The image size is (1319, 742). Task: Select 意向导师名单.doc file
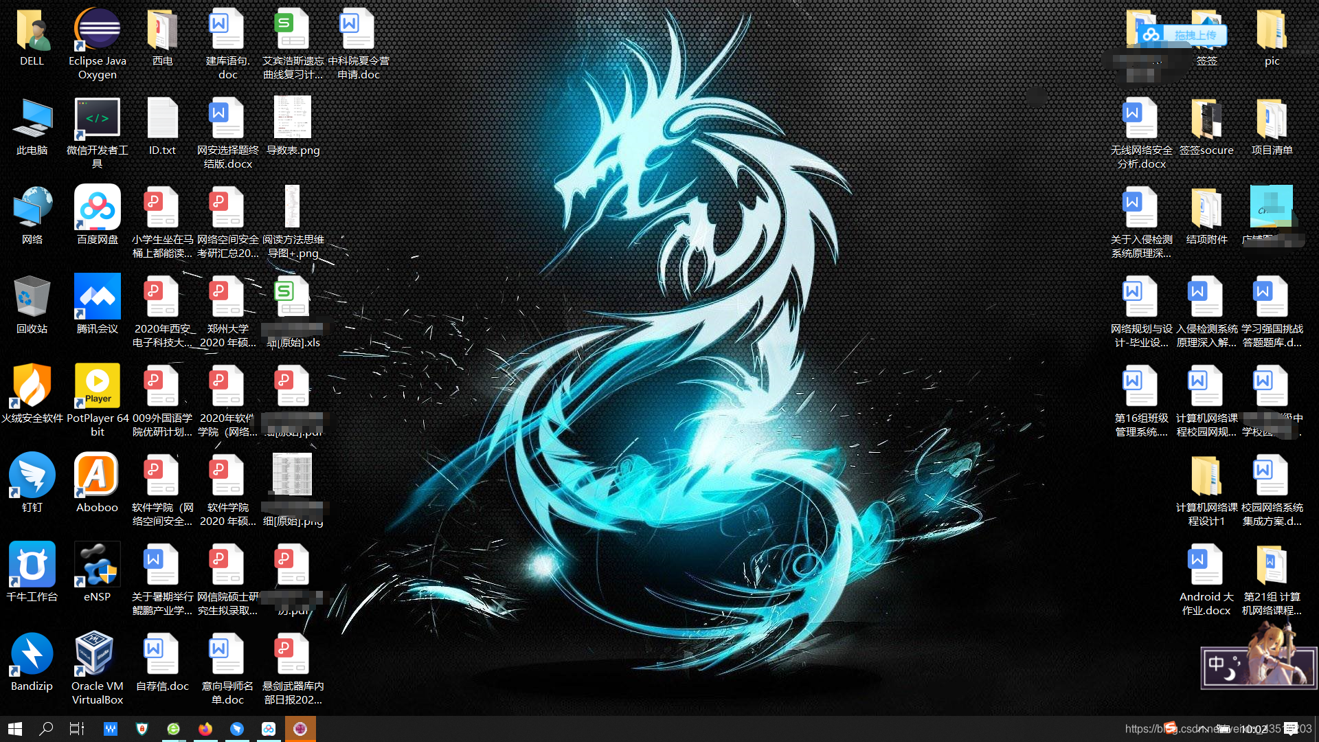(x=227, y=669)
